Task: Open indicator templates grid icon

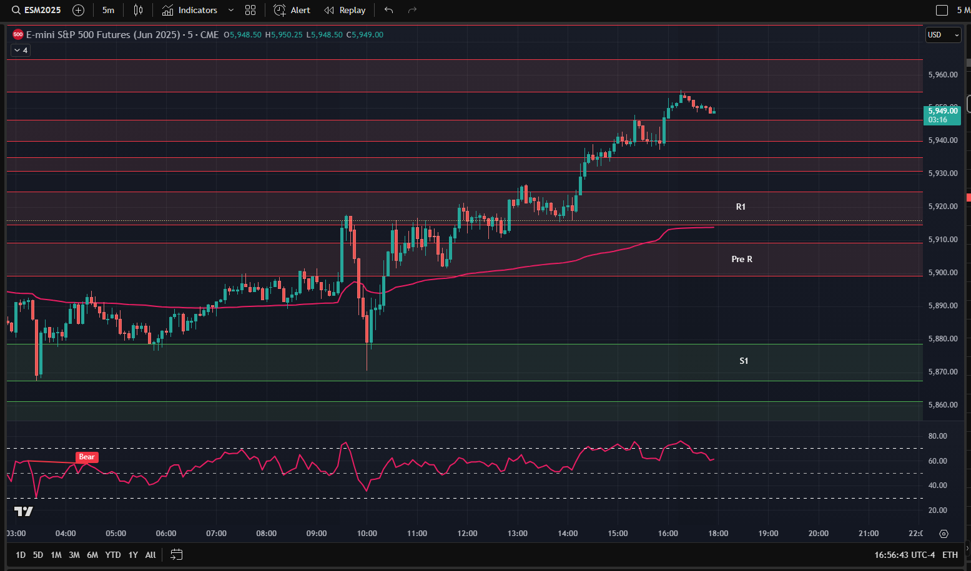Action: pos(250,10)
